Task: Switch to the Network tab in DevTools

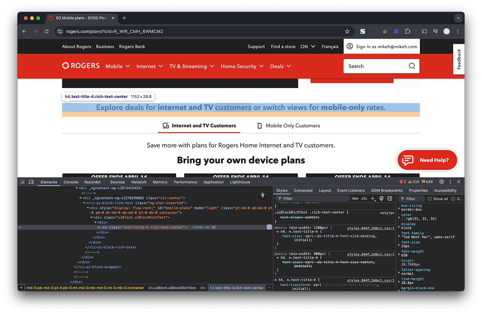Action: (x=139, y=182)
